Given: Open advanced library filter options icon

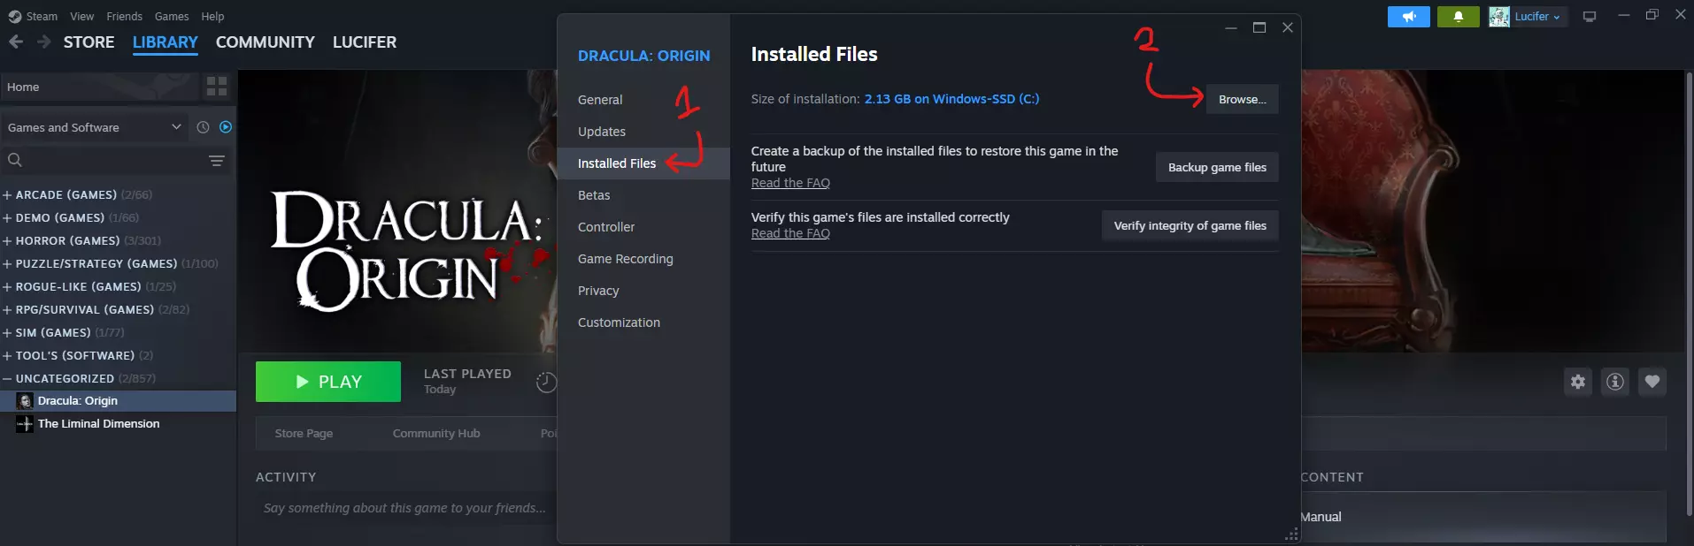Looking at the screenshot, I should (x=217, y=161).
